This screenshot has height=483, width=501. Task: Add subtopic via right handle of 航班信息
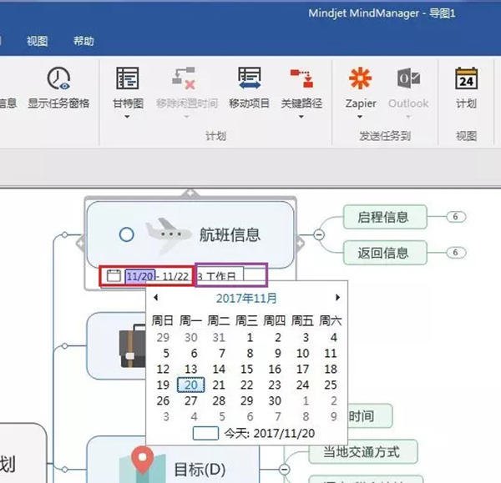coord(300,244)
